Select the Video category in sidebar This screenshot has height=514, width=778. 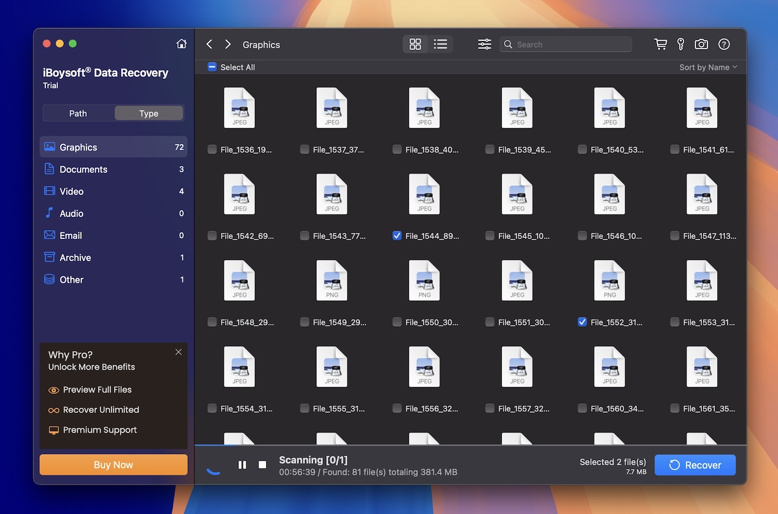pos(71,191)
